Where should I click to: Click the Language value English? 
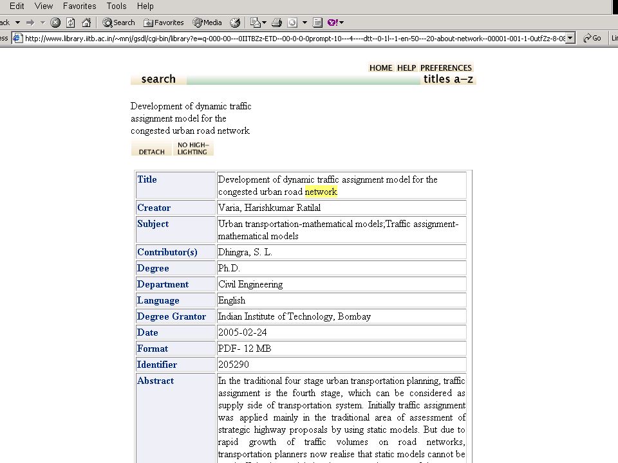pyautogui.click(x=231, y=300)
